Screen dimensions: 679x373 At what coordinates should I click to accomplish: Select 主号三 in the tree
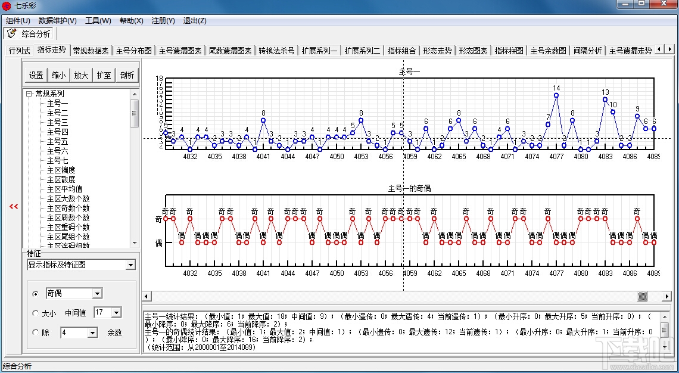[58, 122]
